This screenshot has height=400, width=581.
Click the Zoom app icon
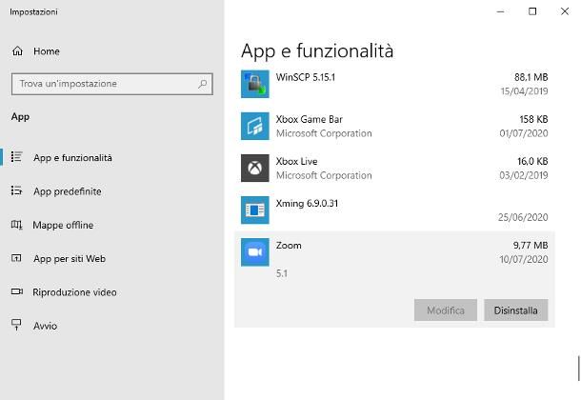click(x=255, y=252)
